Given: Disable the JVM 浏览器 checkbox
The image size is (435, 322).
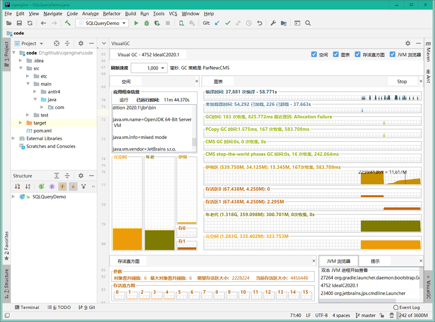Looking at the screenshot, I should point(392,54).
